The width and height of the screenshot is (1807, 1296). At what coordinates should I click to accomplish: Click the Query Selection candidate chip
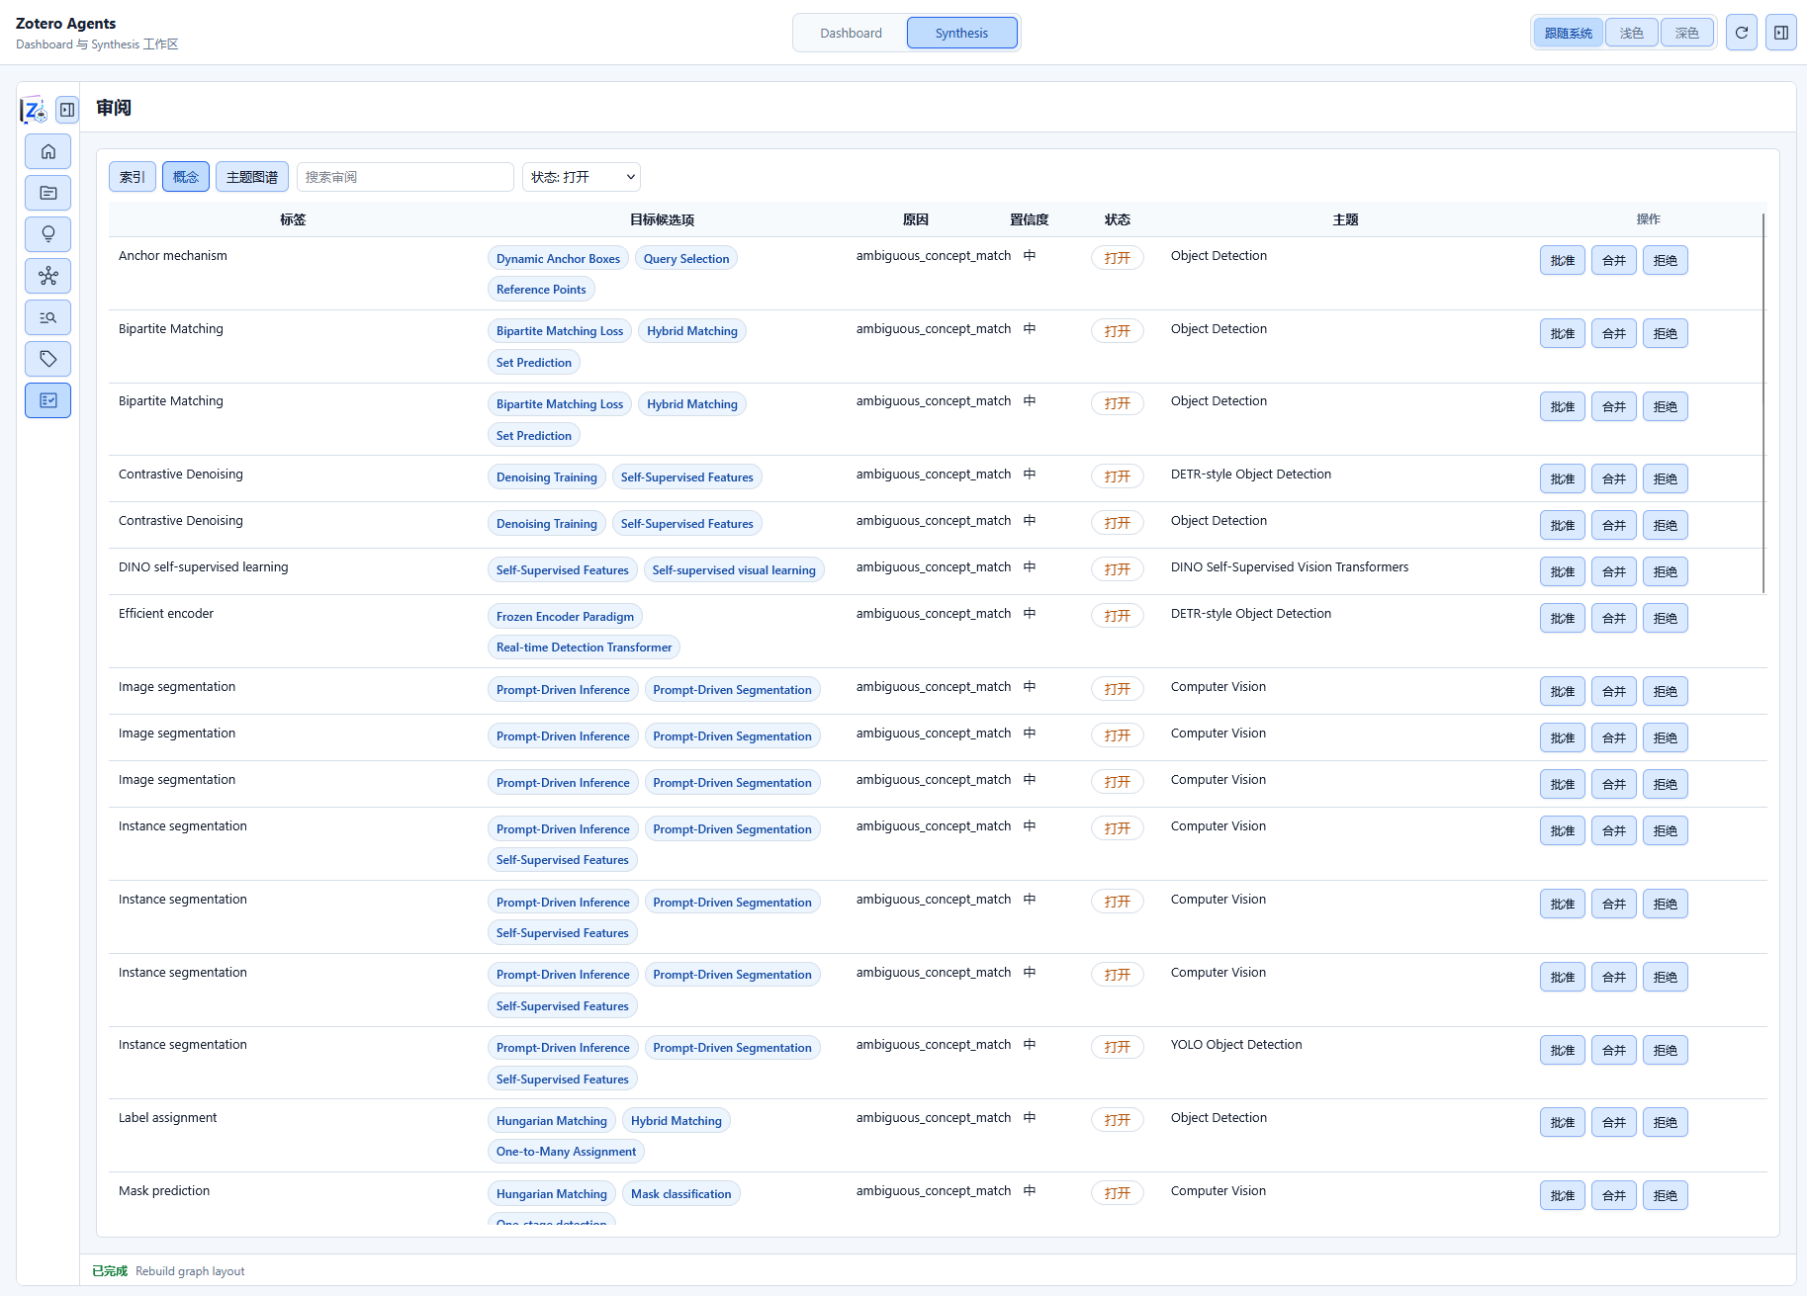[686, 259]
